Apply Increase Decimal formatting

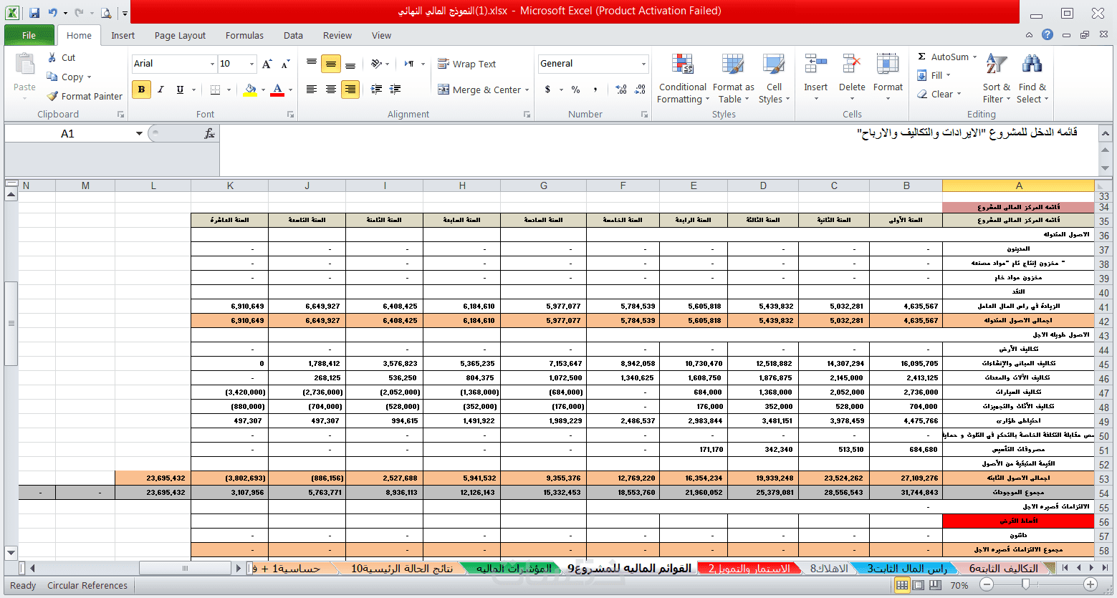(x=620, y=90)
